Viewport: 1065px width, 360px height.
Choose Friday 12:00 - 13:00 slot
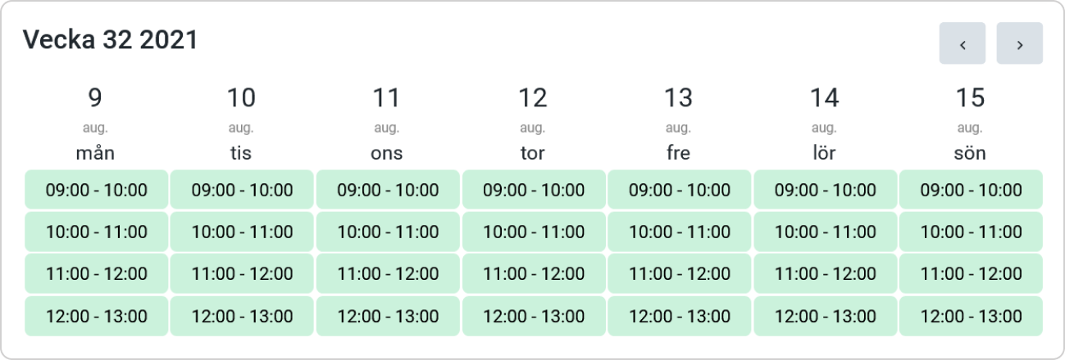(x=680, y=316)
